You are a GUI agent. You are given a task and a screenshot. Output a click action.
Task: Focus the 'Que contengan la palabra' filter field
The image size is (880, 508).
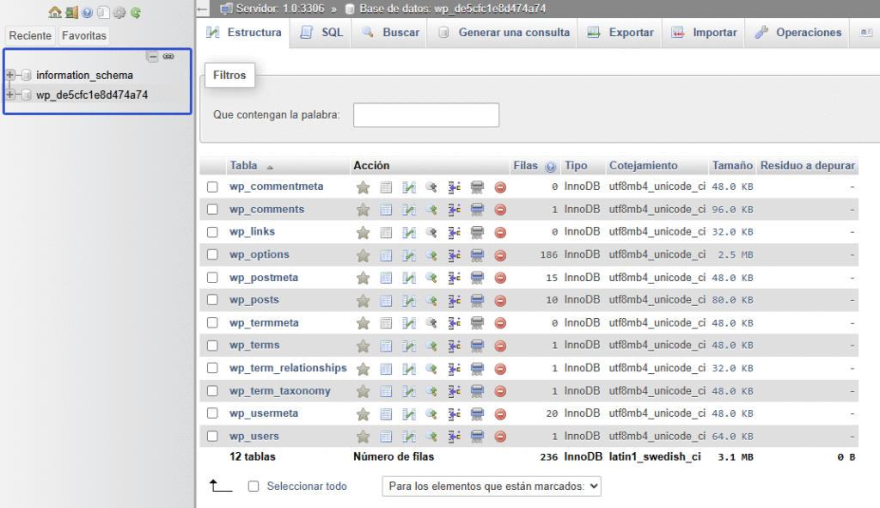coord(426,114)
